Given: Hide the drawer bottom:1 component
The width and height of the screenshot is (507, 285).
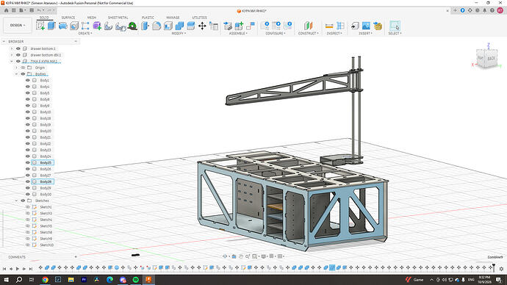Looking at the screenshot, I should [x=18, y=48].
